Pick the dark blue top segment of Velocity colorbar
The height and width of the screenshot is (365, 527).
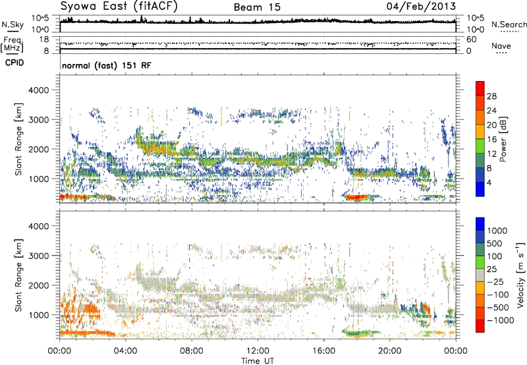pyautogui.click(x=480, y=224)
